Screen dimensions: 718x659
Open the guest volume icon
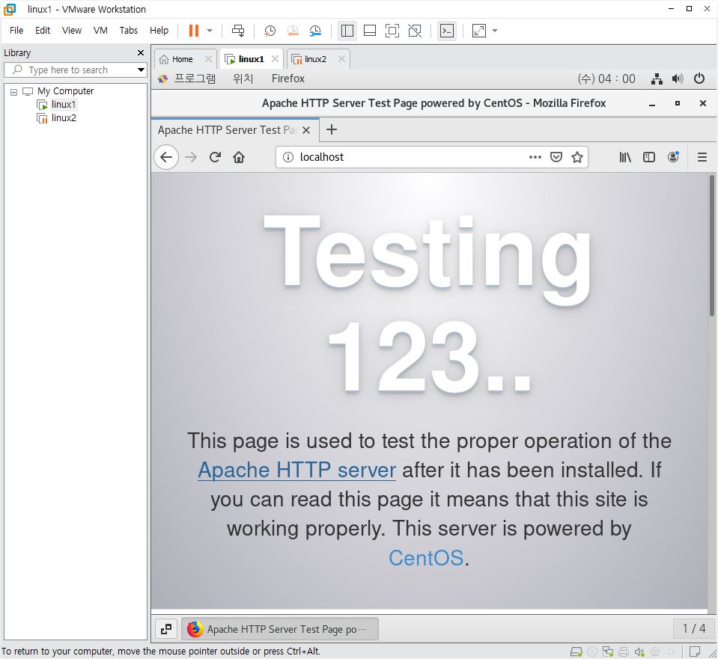pyautogui.click(x=678, y=79)
